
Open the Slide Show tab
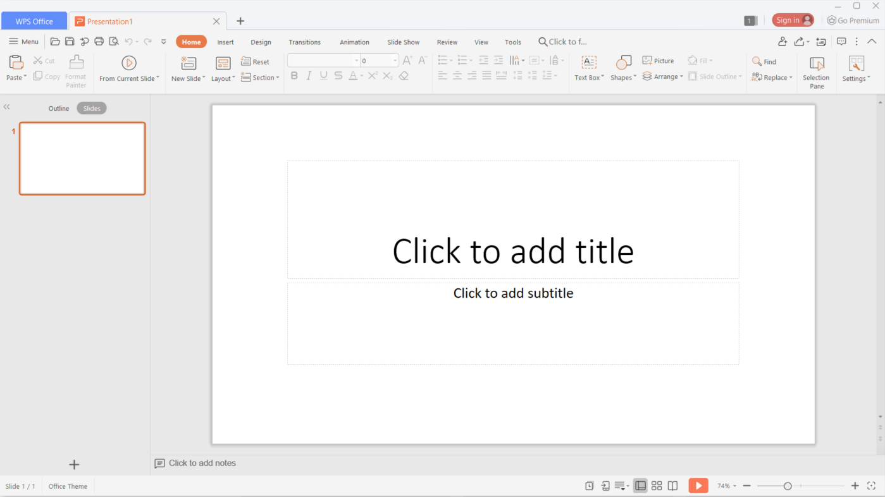pos(403,42)
